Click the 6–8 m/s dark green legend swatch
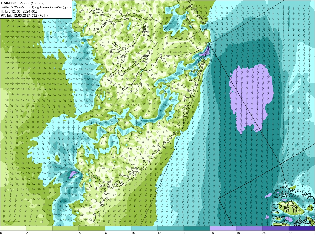 [92, 228]
